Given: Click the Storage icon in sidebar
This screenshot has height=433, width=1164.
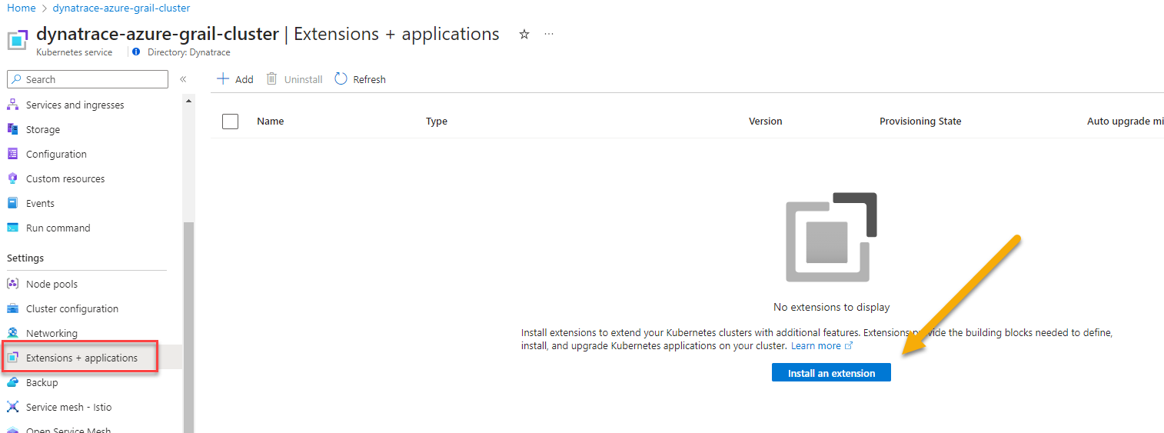Looking at the screenshot, I should pos(12,129).
